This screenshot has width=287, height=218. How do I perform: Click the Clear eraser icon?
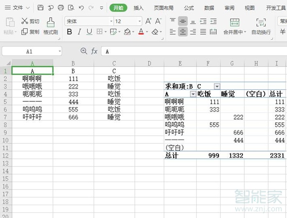[155, 32]
